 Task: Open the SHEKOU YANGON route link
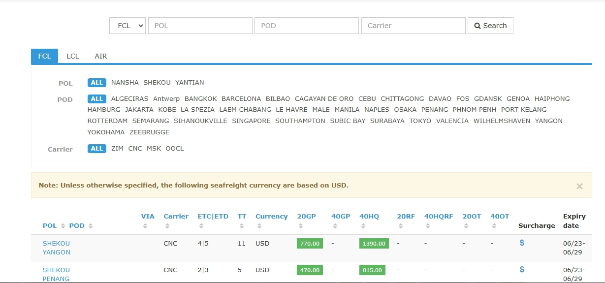click(57, 248)
